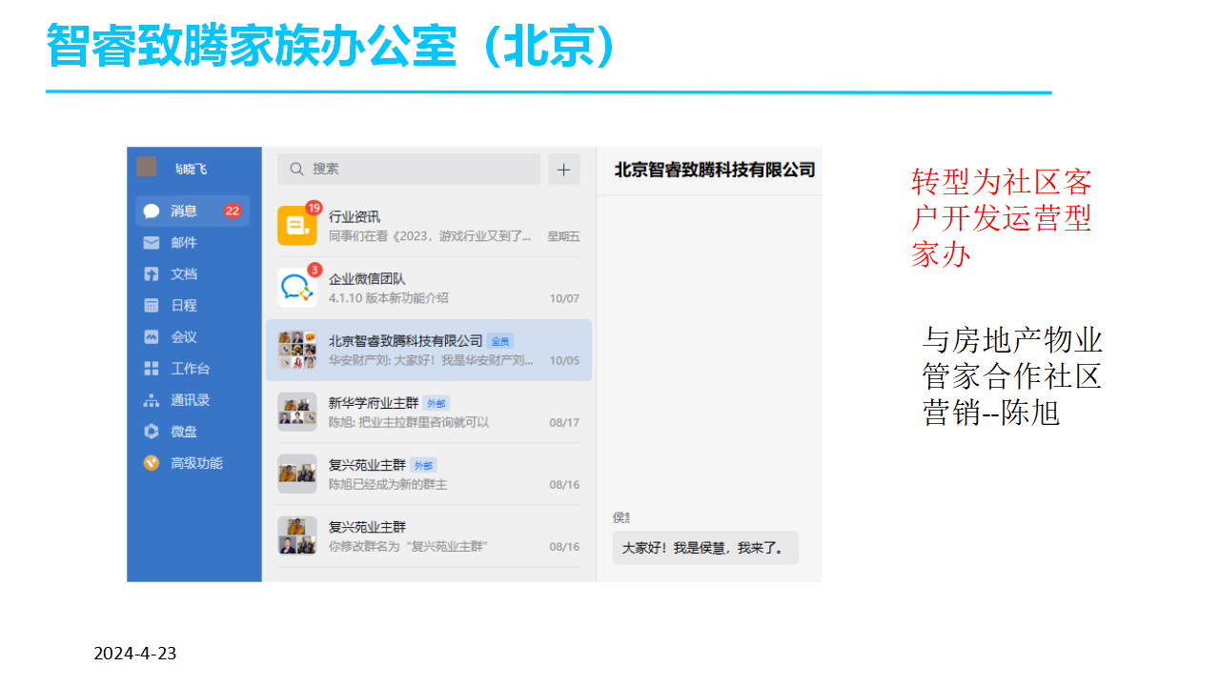Click the 高级功能 orange icon
Screen dimensions: 1220x686
coord(152,463)
